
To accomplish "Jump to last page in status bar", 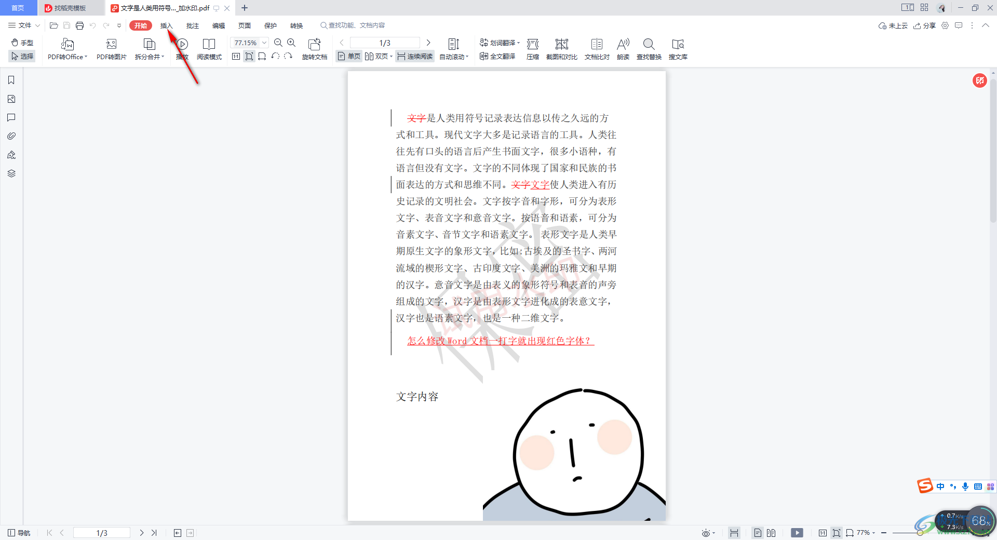I will [154, 533].
